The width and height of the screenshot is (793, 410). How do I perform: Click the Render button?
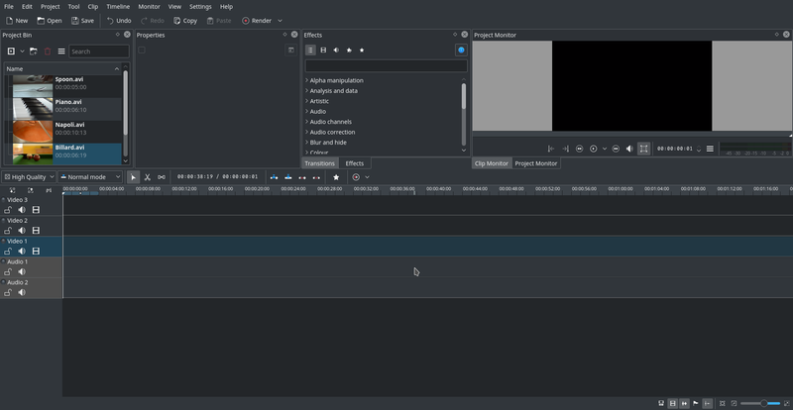[256, 20]
